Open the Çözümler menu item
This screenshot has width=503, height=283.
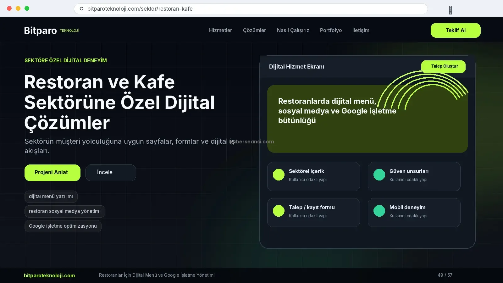(254, 30)
